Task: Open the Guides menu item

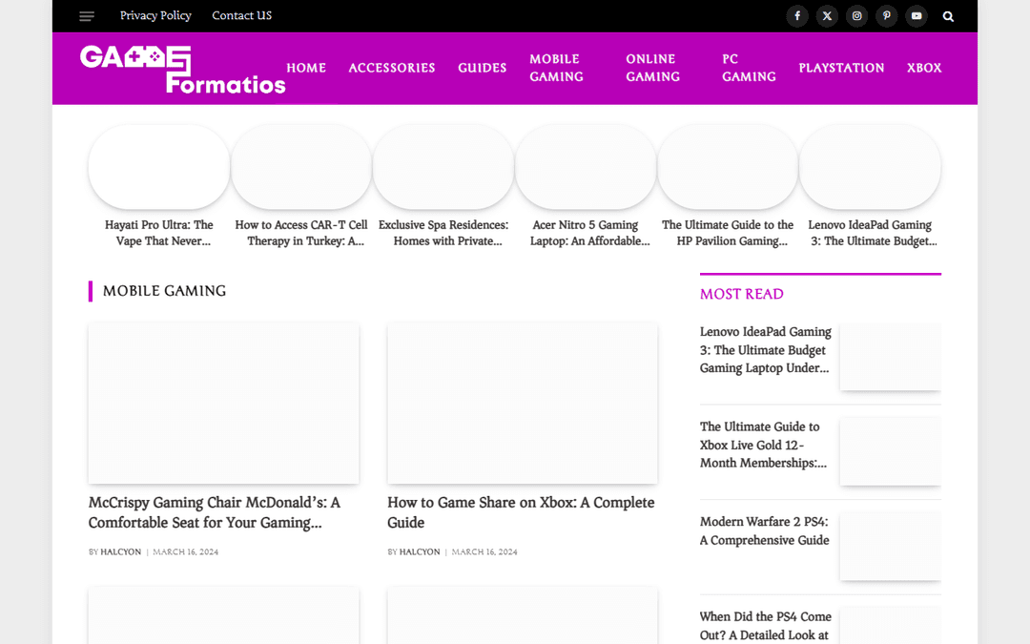Action: coord(483,68)
